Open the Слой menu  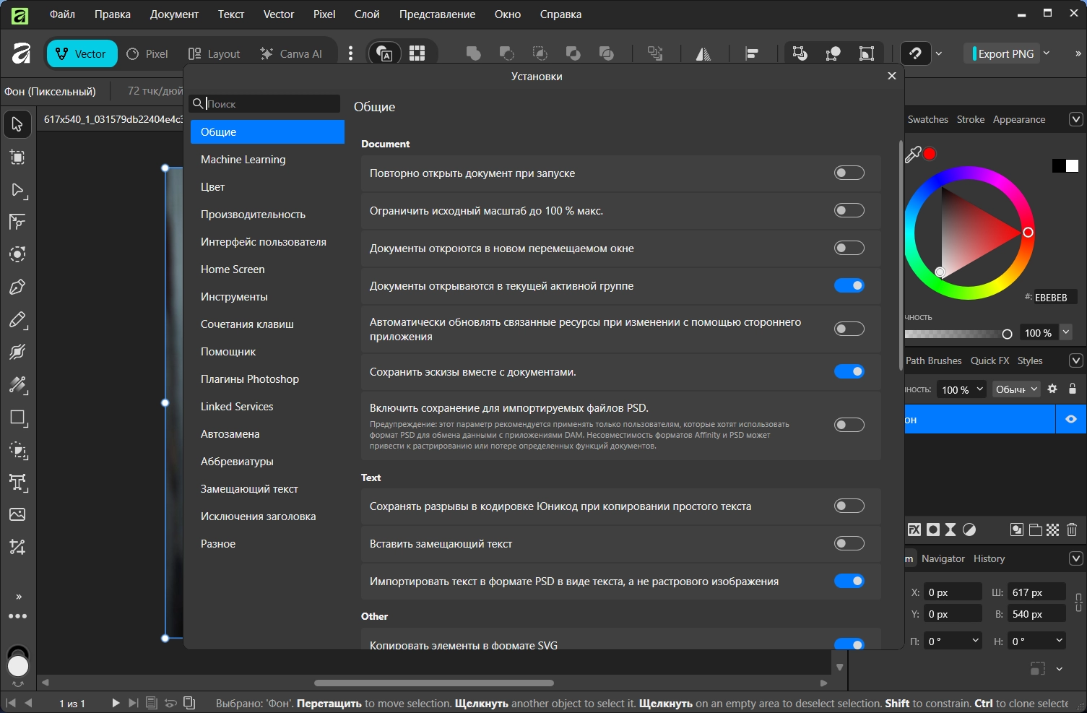pos(366,14)
